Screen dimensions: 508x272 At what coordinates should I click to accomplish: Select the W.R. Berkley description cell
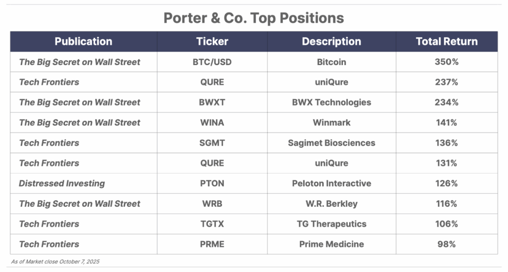click(331, 204)
